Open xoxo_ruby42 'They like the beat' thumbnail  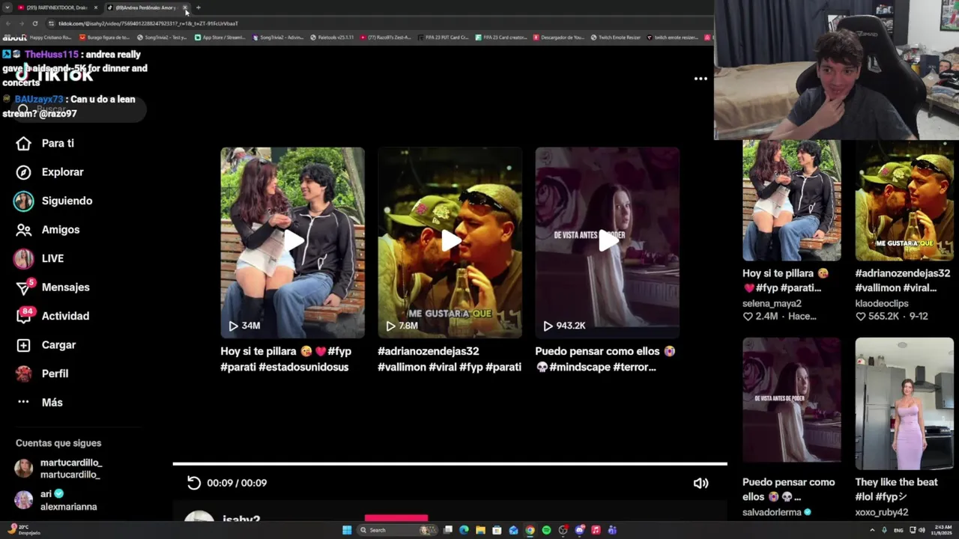pos(904,404)
